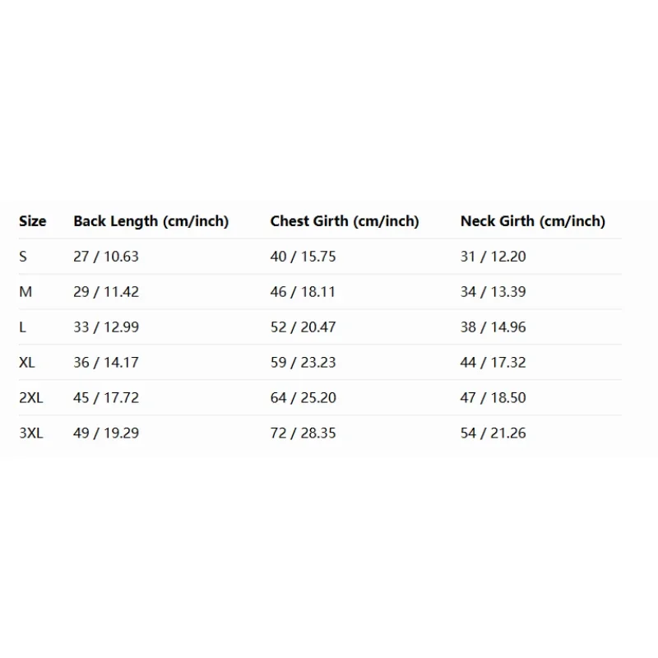This screenshot has width=658, height=658.
Task: Select the L size row label
Action: (23, 327)
